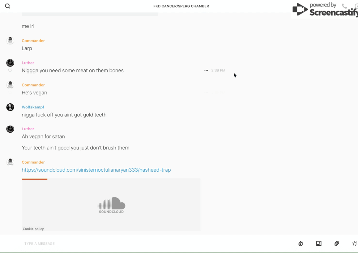Click the Screencastify logo

324,10
